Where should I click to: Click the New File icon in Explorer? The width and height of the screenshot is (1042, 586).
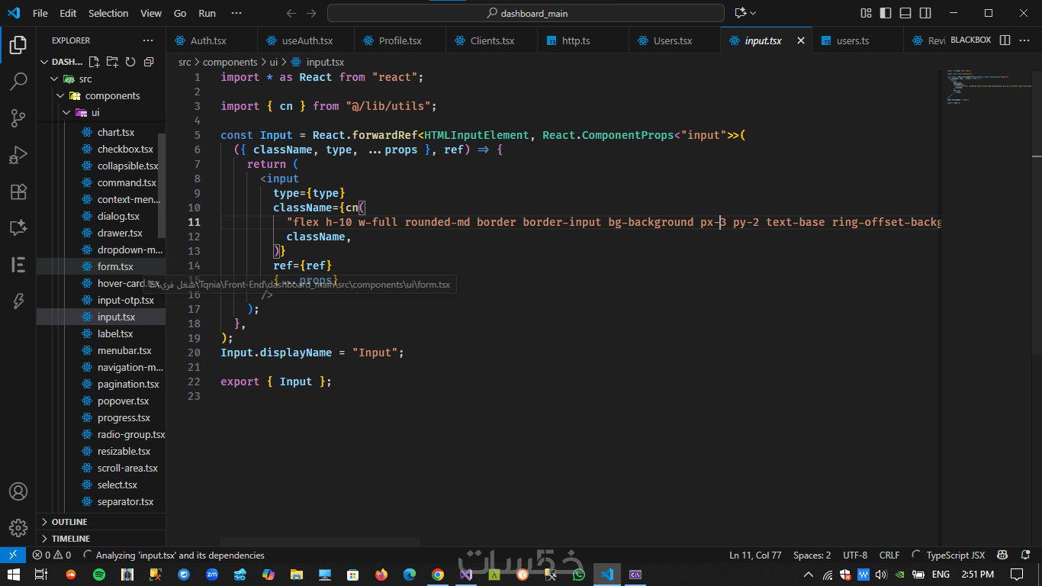click(94, 62)
